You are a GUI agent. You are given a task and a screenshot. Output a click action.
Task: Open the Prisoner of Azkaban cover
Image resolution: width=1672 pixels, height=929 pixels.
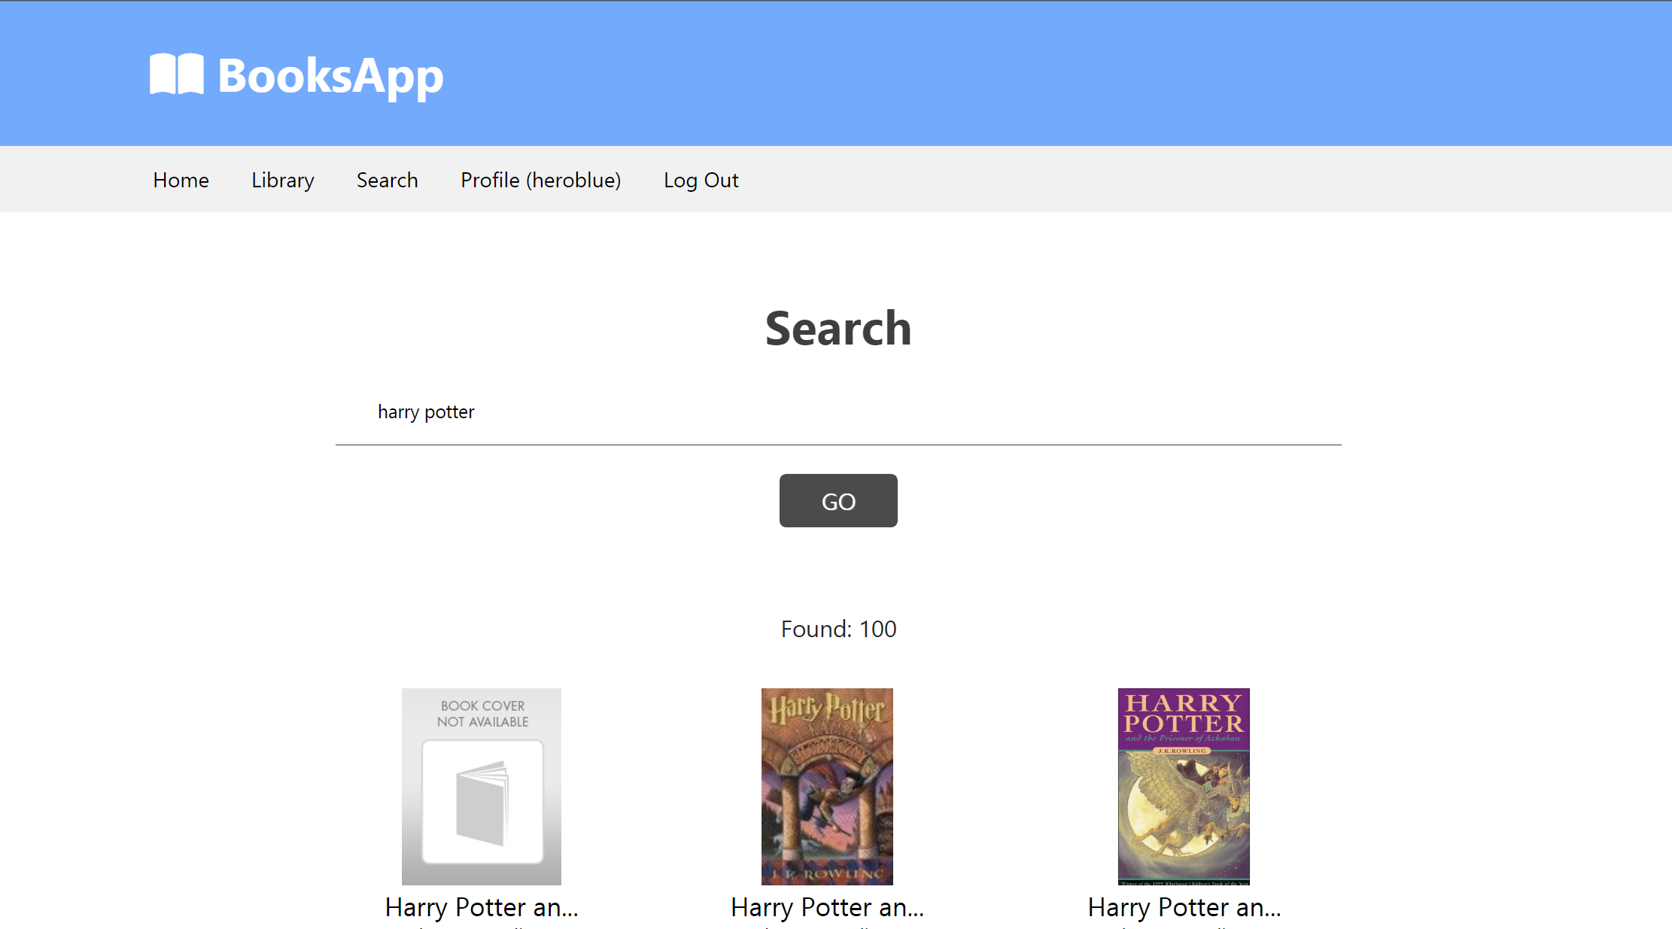coord(1184,786)
